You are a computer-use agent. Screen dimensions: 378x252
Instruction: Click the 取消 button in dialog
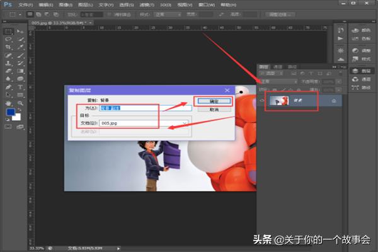point(212,109)
